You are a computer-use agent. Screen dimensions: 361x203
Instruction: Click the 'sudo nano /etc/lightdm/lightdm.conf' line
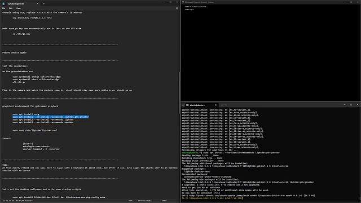34,130
